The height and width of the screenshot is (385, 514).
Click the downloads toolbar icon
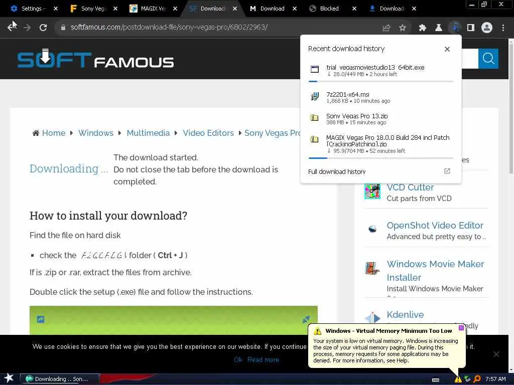[455, 28]
